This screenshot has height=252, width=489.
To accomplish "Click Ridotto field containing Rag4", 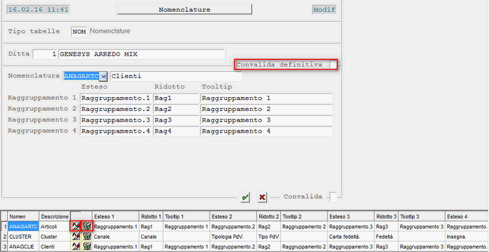I will [176, 131].
